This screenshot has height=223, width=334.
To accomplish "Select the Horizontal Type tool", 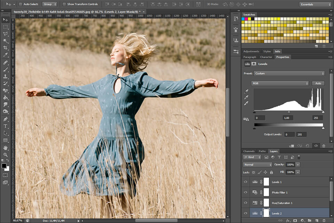I will click(6, 126).
